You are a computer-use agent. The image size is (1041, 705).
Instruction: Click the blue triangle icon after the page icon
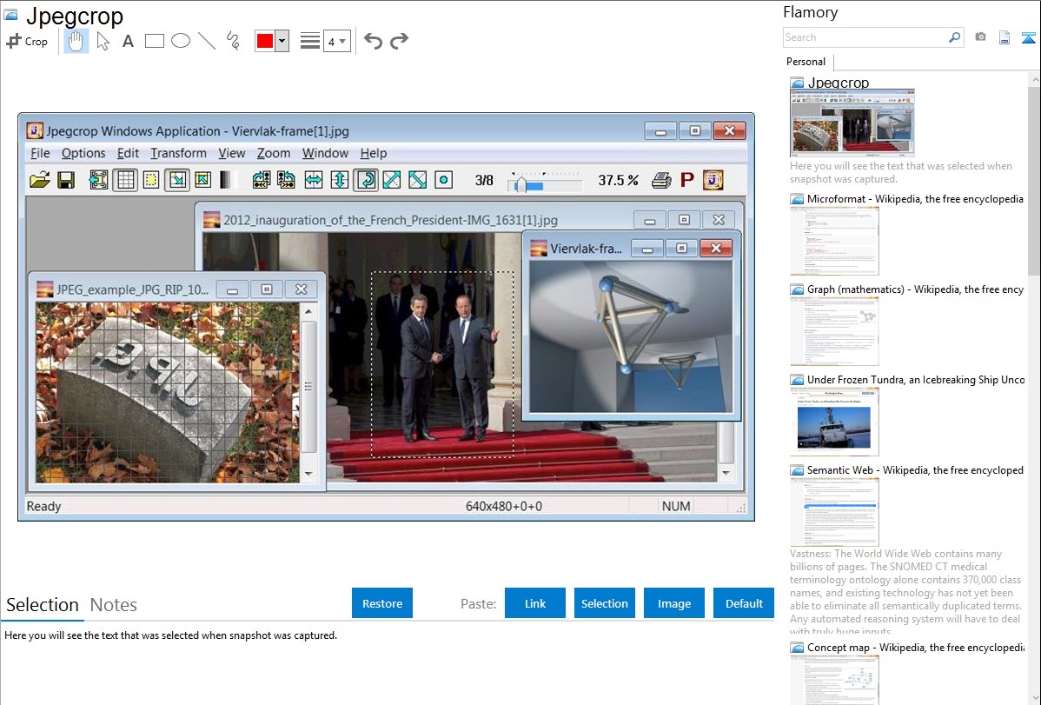(x=1028, y=37)
